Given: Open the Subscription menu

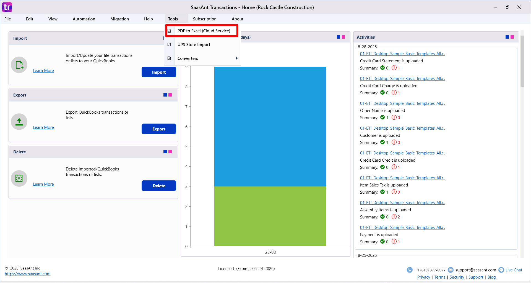Looking at the screenshot, I should 205,19.
